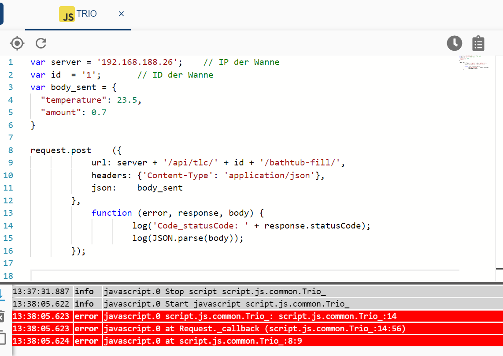Screen dimensions: 503x356
Task: Click the copy log icon
Action: point(3,337)
